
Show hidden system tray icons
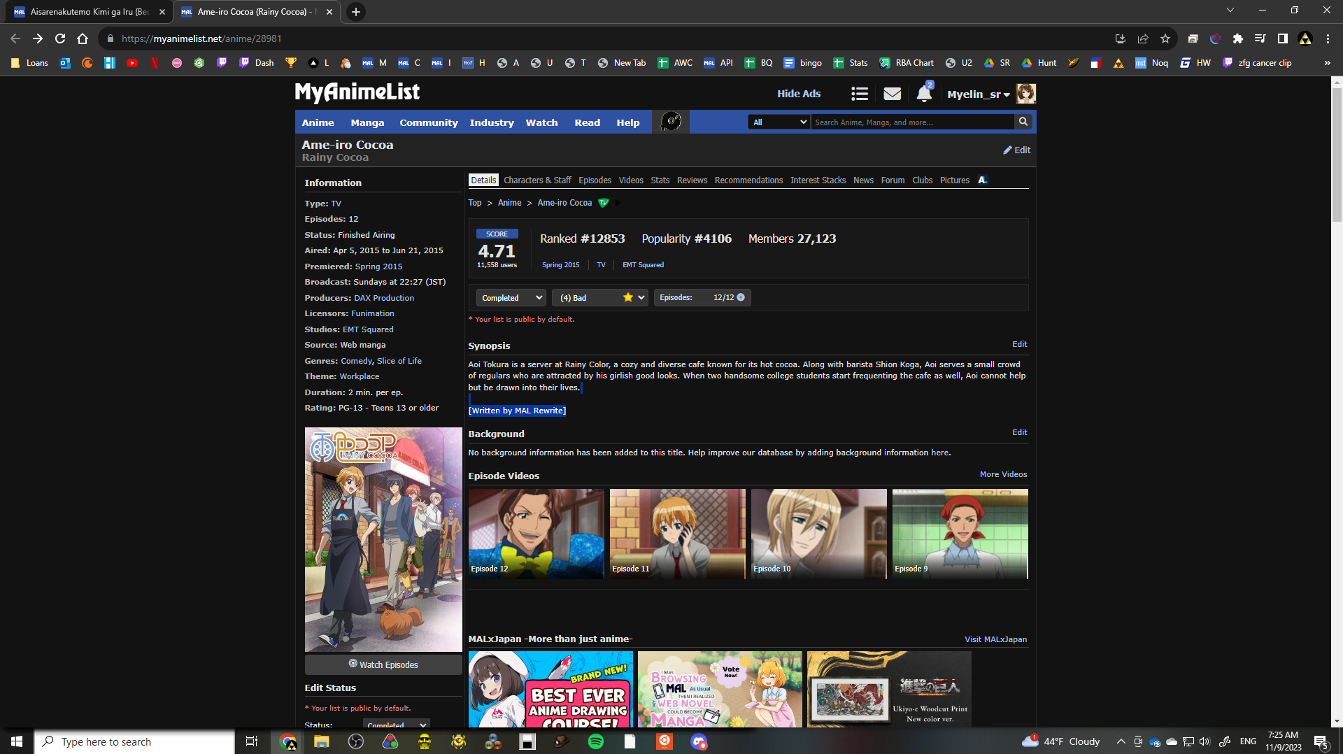[x=1121, y=741]
